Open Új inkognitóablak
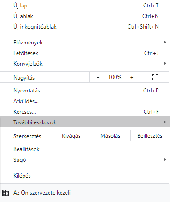170x202 pixels. tap(85, 27)
